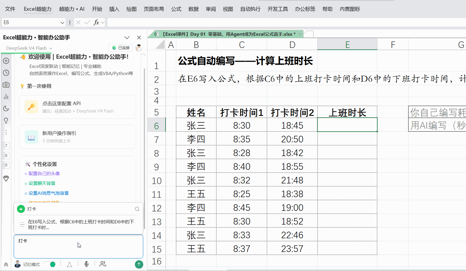Select row 6 header

click(156, 125)
